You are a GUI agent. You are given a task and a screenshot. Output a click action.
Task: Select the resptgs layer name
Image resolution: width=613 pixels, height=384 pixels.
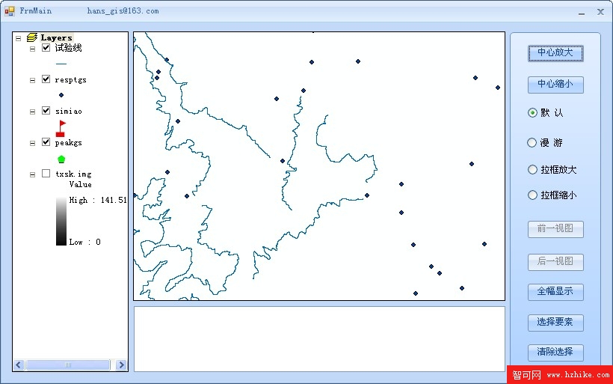70,80
